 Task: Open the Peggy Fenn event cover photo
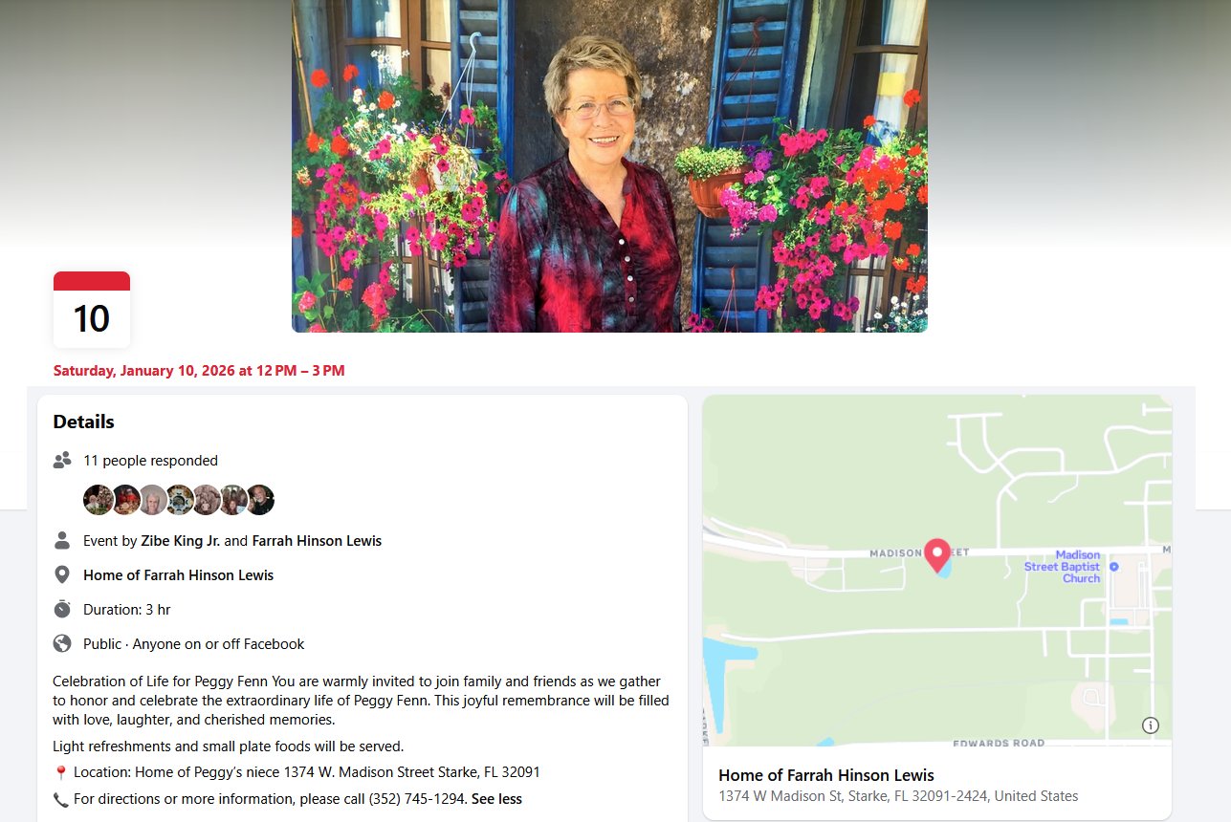point(609,166)
